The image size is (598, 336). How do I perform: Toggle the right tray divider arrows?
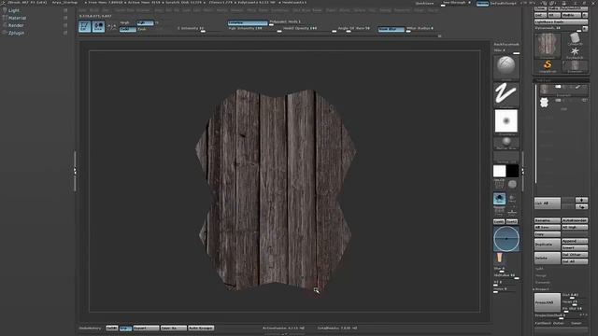522,171
